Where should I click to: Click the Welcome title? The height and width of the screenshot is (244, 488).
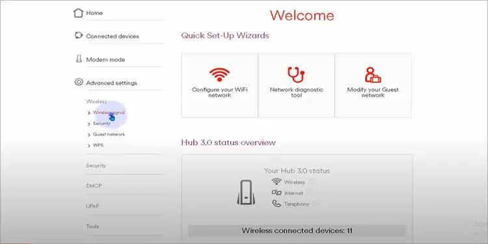point(302,15)
